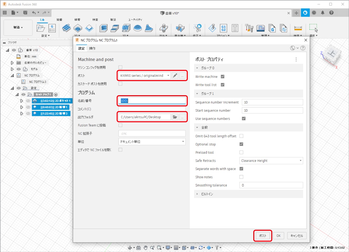349x252 pixels.
Task: Open the notifications bell icon
Action: tap(323, 13)
